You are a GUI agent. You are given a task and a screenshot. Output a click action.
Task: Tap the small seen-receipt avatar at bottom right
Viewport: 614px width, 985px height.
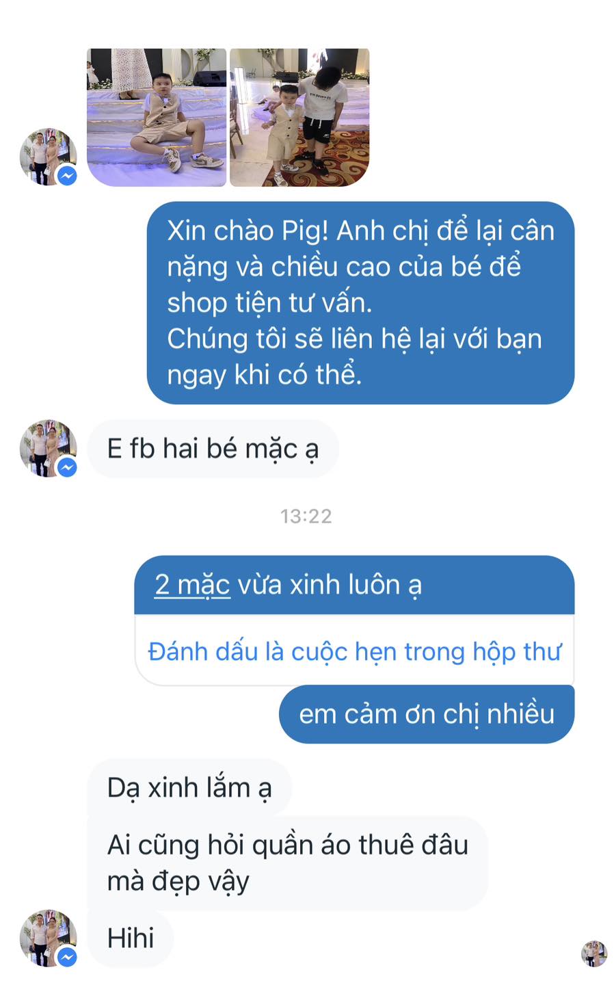[594, 953]
